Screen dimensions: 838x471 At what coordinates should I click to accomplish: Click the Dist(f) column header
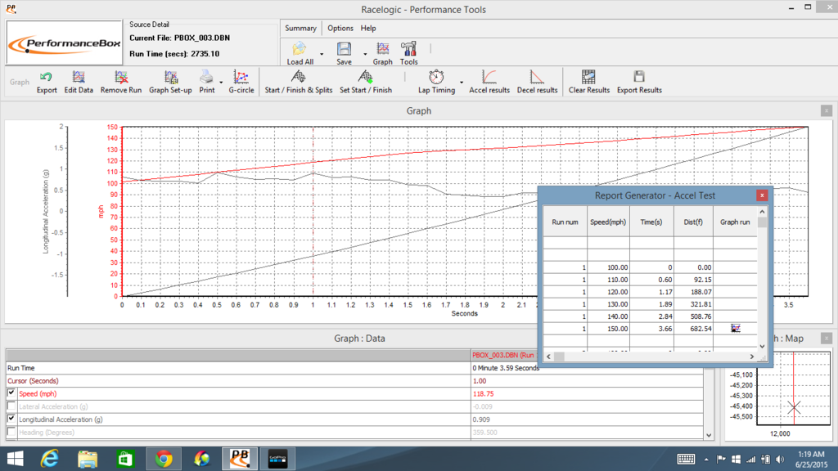pos(692,222)
